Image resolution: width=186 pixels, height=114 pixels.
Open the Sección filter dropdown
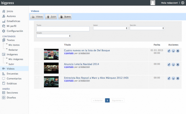(147, 28)
